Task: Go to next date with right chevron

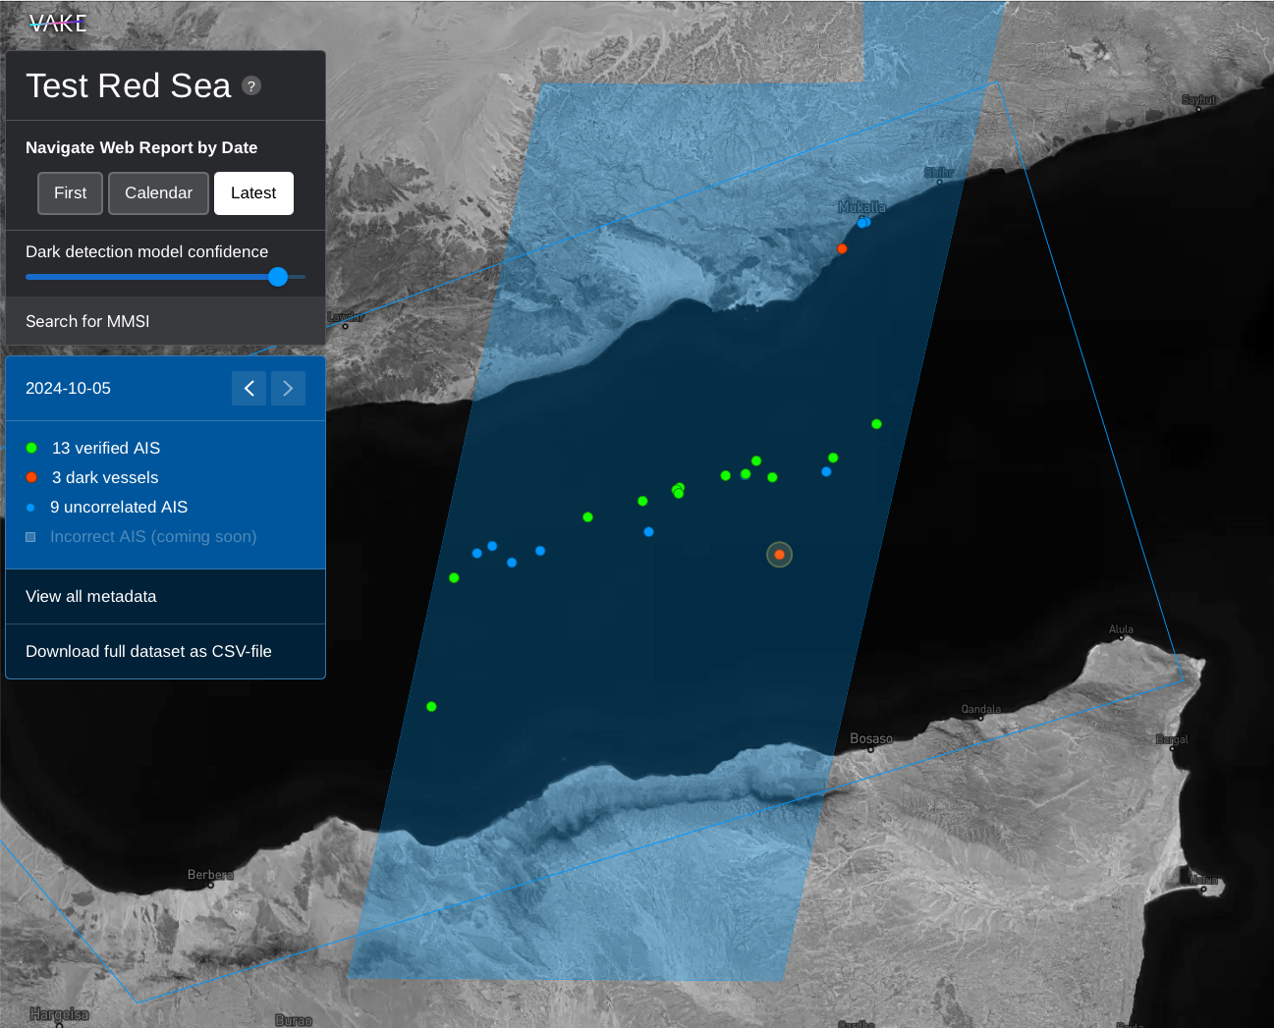Action: click(288, 389)
